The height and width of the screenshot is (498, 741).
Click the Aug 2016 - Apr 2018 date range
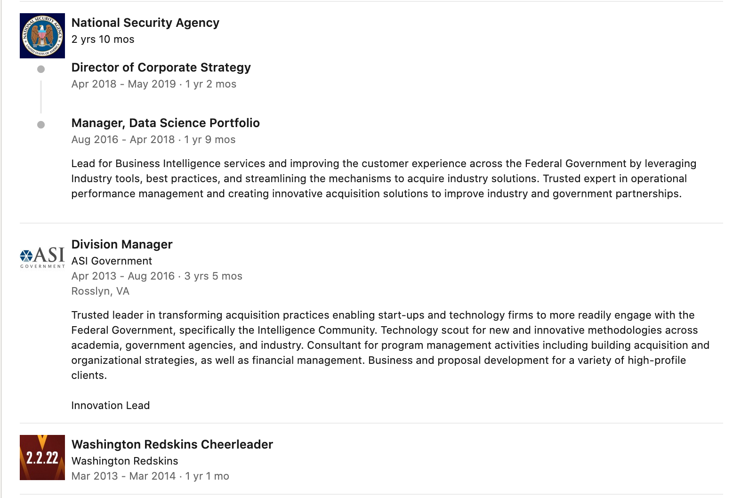coord(123,139)
